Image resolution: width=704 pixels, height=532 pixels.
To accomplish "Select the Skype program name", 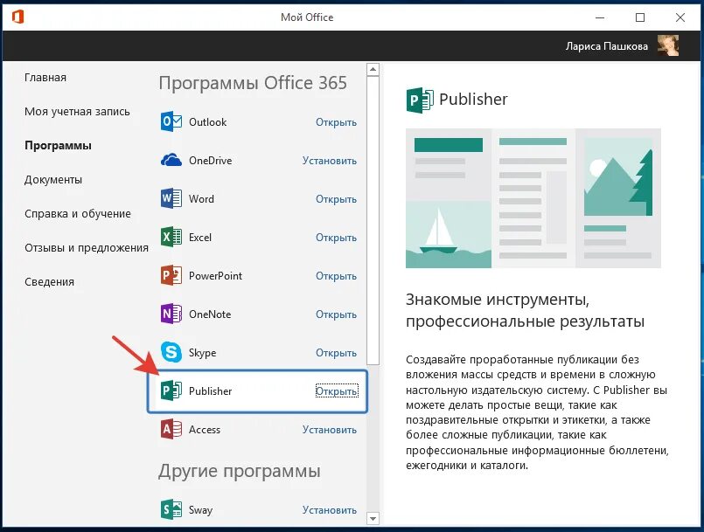I will click(x=202, y=353).
